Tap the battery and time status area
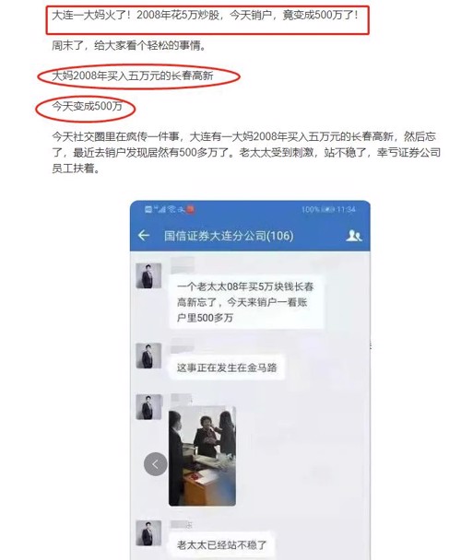This screenshot has width=461, height=560. pyautogui.click(x=328, y=209)
